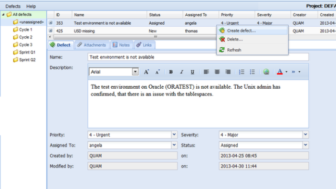Image resolution: width=336 pixels, height=189 pixels.
Task: Toggle italic formatting
Action: click(x=182, y=72)
